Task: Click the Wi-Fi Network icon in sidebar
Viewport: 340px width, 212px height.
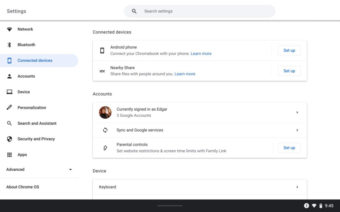Action: pos(10,30)
